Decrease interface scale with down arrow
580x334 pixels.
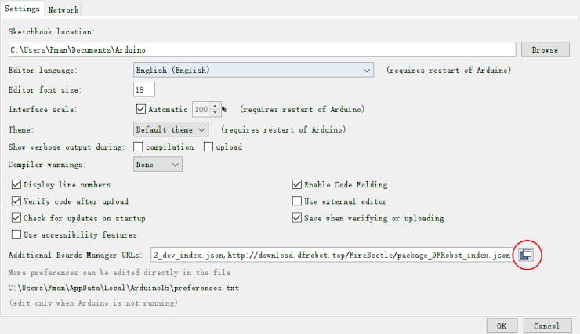tap(215, 112)
